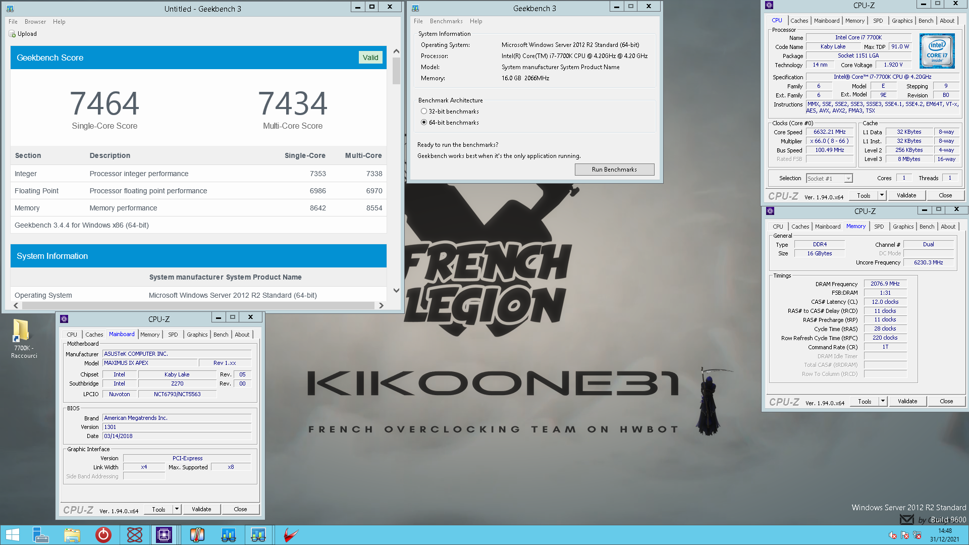Open the thermometer temperature monitor in the taskbar

(197, 535)
